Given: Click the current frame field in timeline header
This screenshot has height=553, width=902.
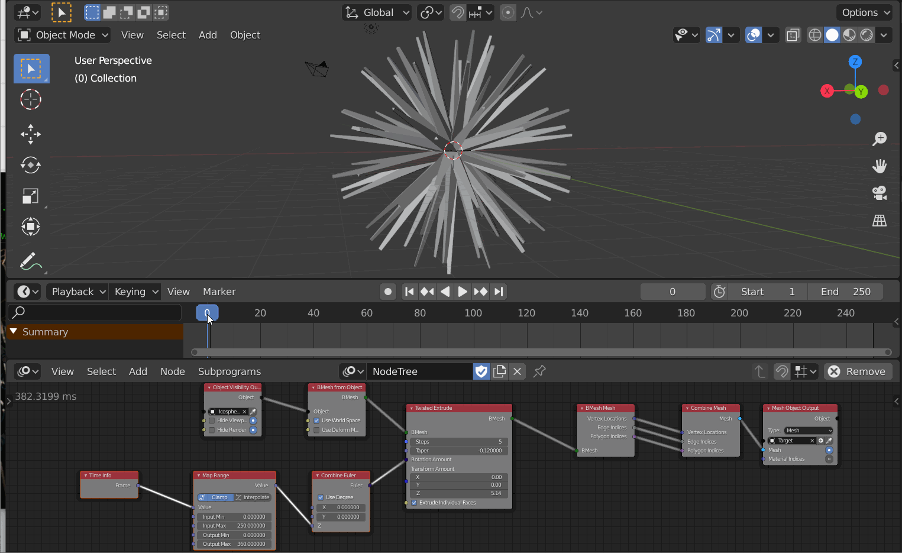Looking at the screenshot, I should (x=673, y=291).
